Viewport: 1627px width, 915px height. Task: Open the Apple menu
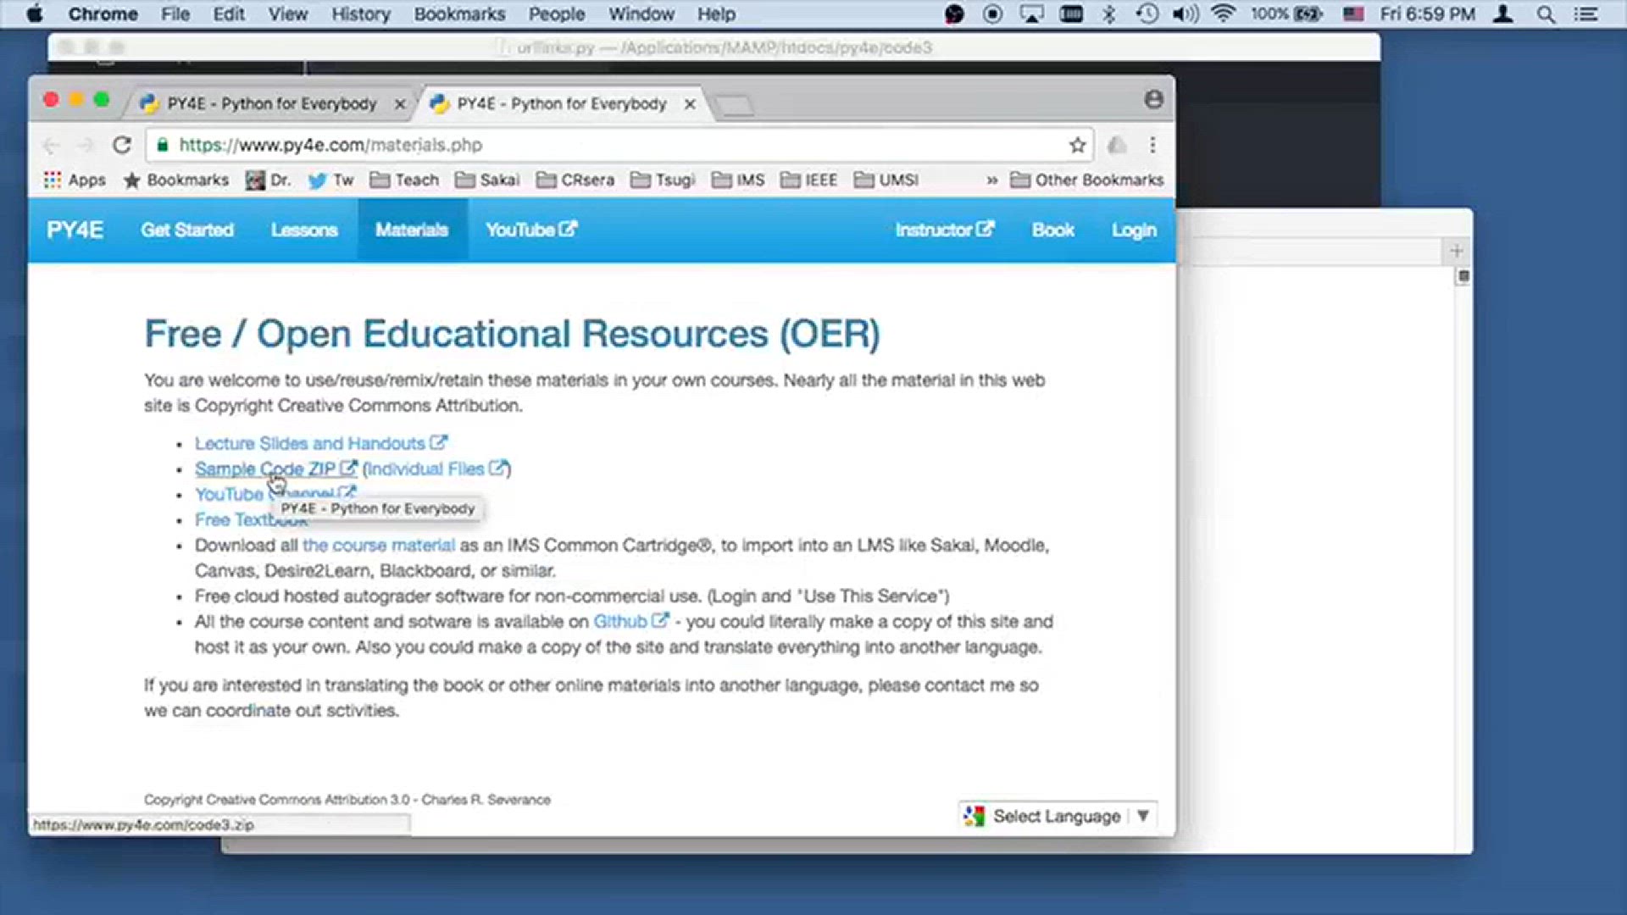click(x=34, y=14)
